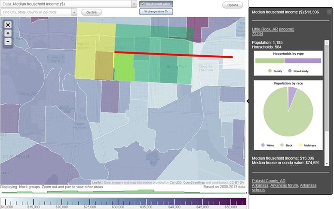Viewport: 334px width, 209px height.
Task: Open the 72204 zip code link
Action: tap(257, 34)
